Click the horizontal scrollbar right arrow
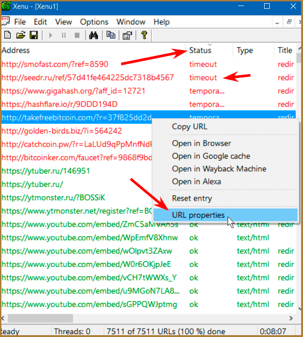This screenshot has width=303, height=337. 291,318
